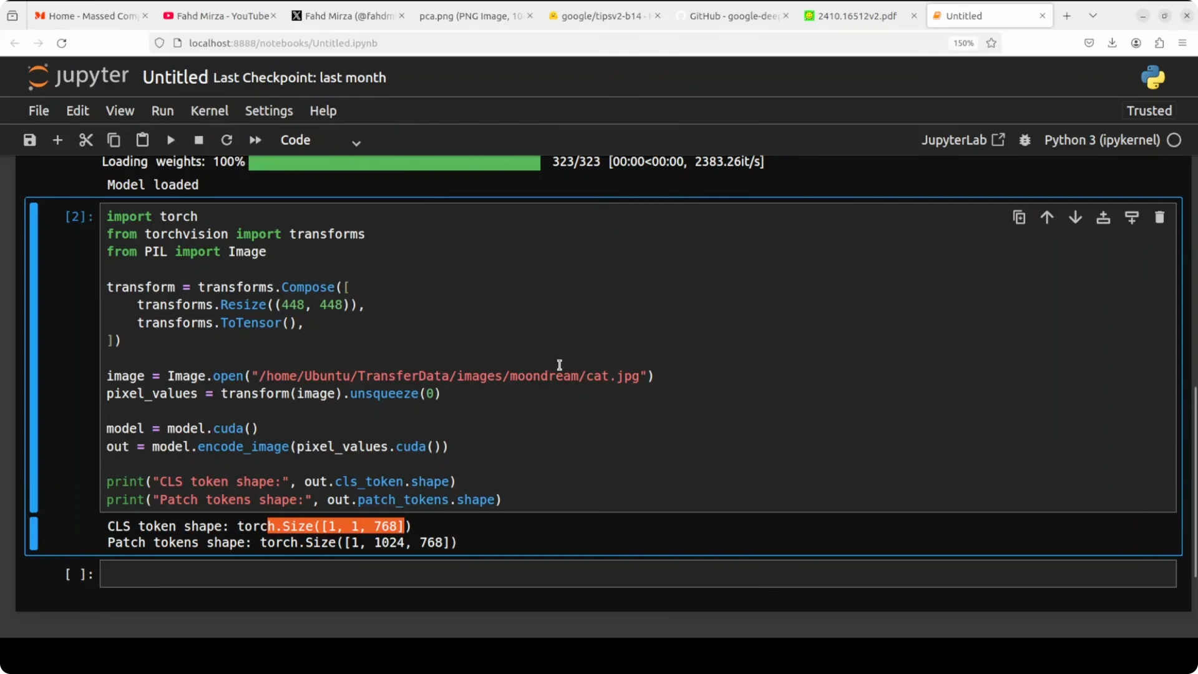Restart kernel and run all cells

point(255,140)
